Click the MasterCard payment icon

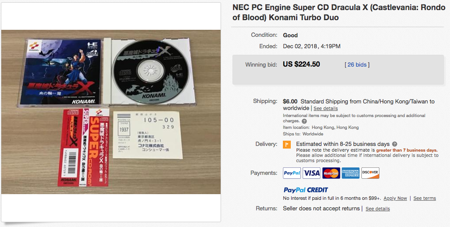(x=331, y=173)
